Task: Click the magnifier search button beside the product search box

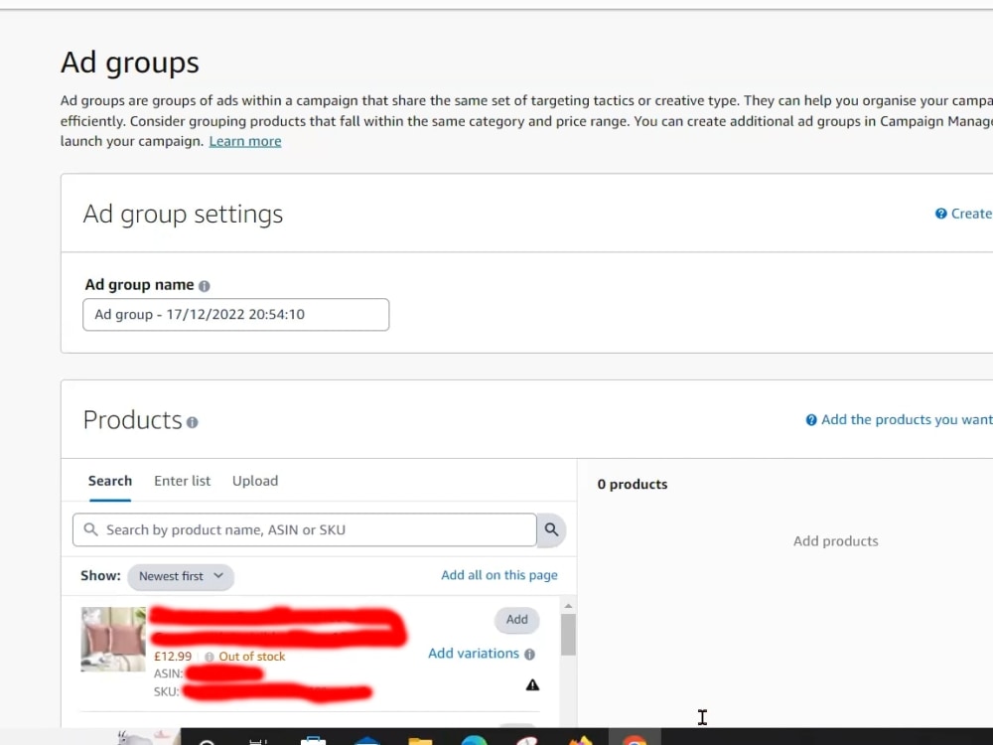Action: 551,529
